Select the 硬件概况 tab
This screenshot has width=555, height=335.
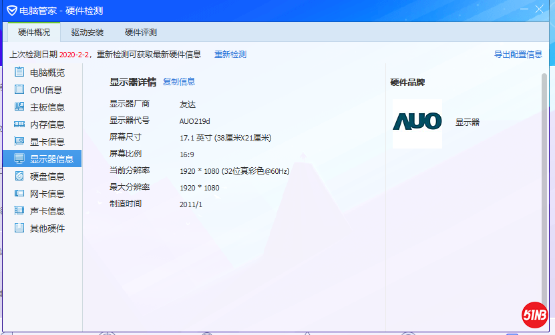pos(34,32)
